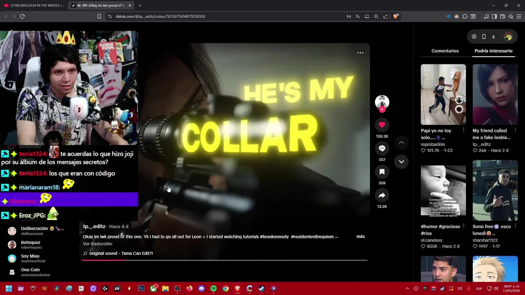This screenshot has height=295, width=525.
Task: Click sharshar1122 username
Action: click(x=485, y=240)
